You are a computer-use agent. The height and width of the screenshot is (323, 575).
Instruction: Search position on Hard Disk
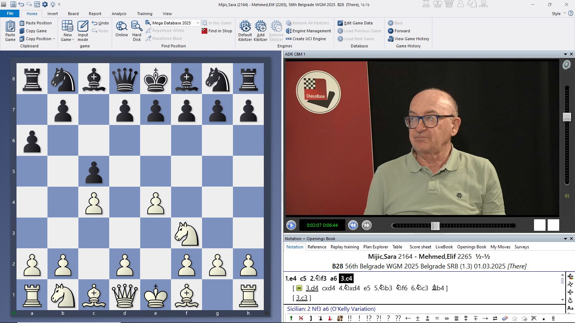tap(137, 29)
